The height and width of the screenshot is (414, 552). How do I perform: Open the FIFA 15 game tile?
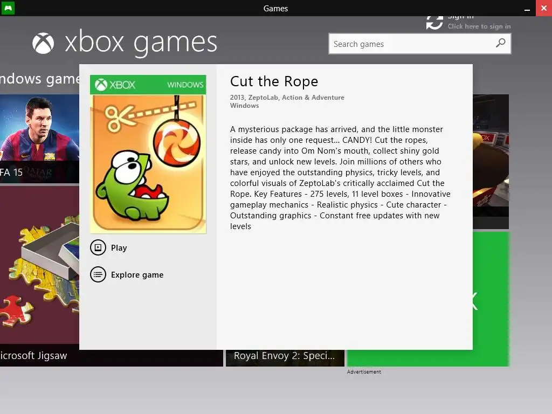39,139
